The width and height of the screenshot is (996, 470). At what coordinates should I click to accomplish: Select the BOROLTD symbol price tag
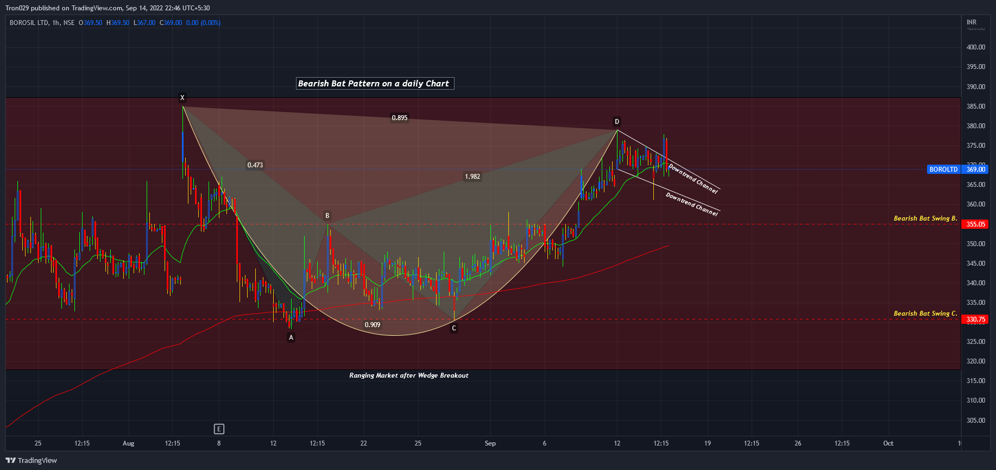click(x=943, y=170)
